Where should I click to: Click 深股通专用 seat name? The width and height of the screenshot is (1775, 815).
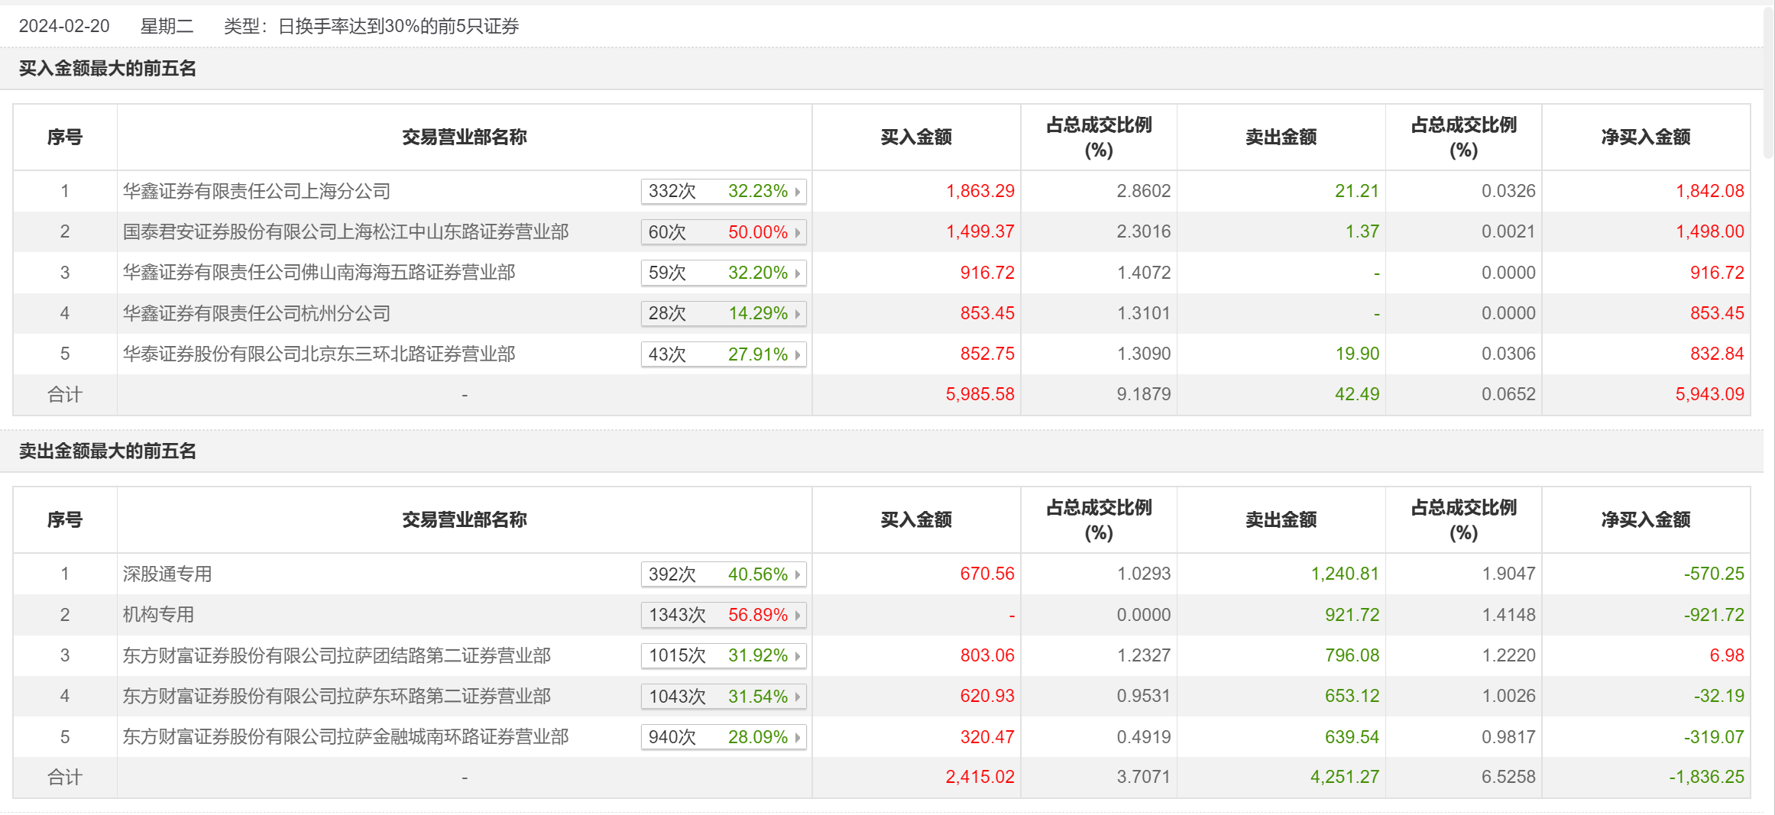167,574
